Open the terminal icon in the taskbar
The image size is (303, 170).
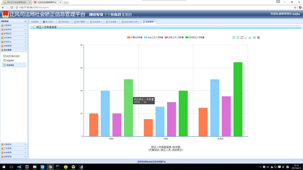click(58, 167)
